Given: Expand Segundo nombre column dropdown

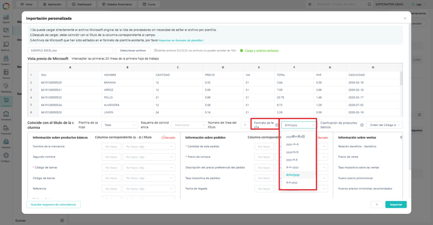Looking at the screenshot, I should pyautogui.click(x=149, y=157).
